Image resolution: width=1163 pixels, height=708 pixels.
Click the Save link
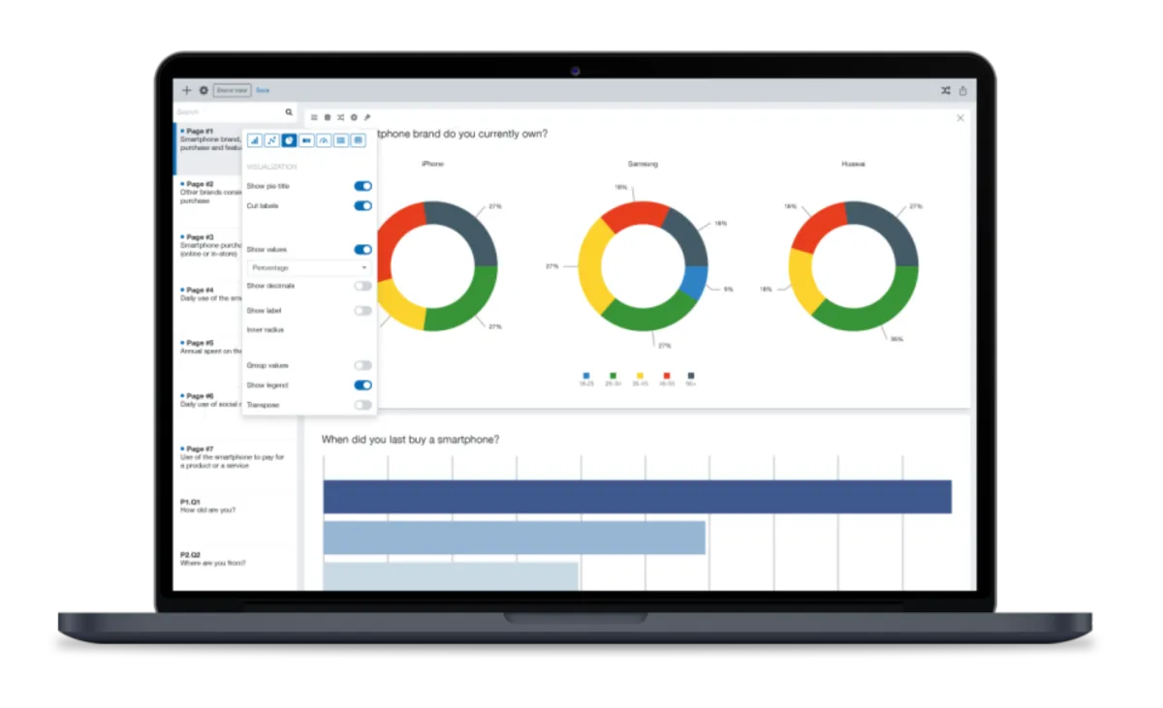pos(263,90)
